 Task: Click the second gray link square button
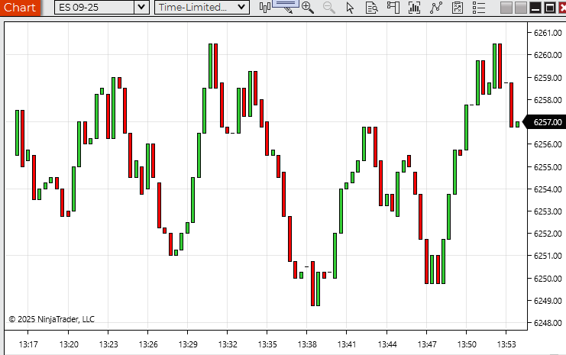pos(520,8)
